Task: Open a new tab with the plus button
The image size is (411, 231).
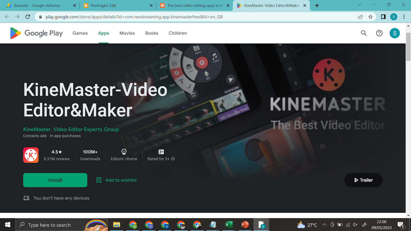Action: [317, 5]
